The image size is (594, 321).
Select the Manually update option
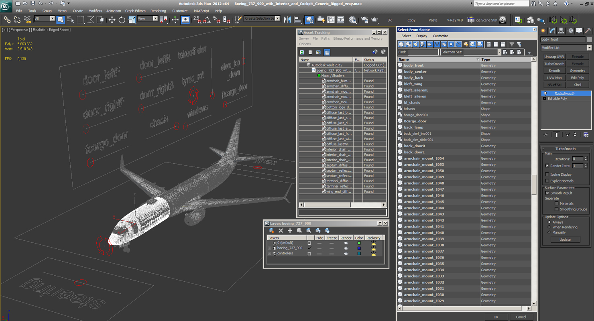coord(549,232)
